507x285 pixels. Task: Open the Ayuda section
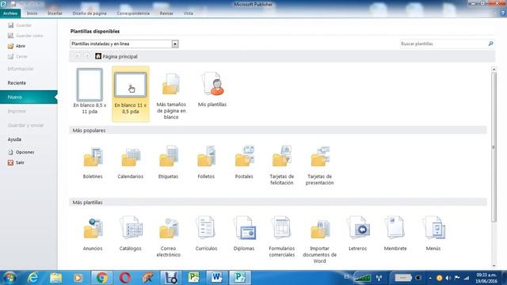click(14, 139)
